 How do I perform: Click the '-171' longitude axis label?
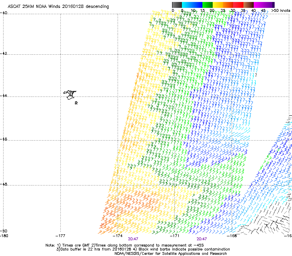pyautogui.click(x=175, y=236)
